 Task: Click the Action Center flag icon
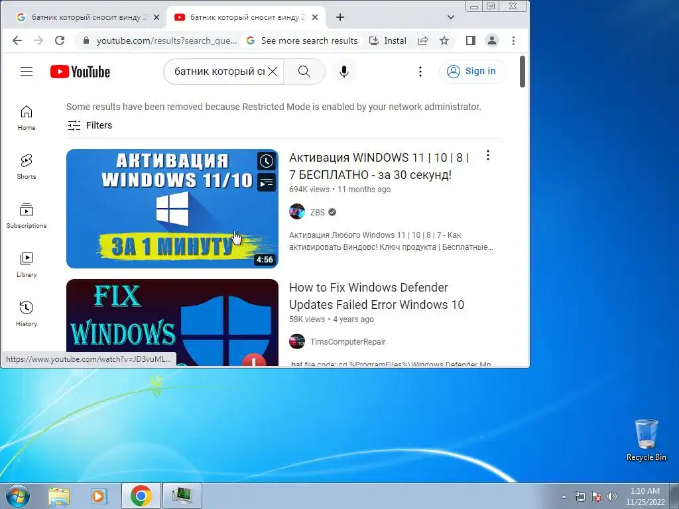point(596,496)
